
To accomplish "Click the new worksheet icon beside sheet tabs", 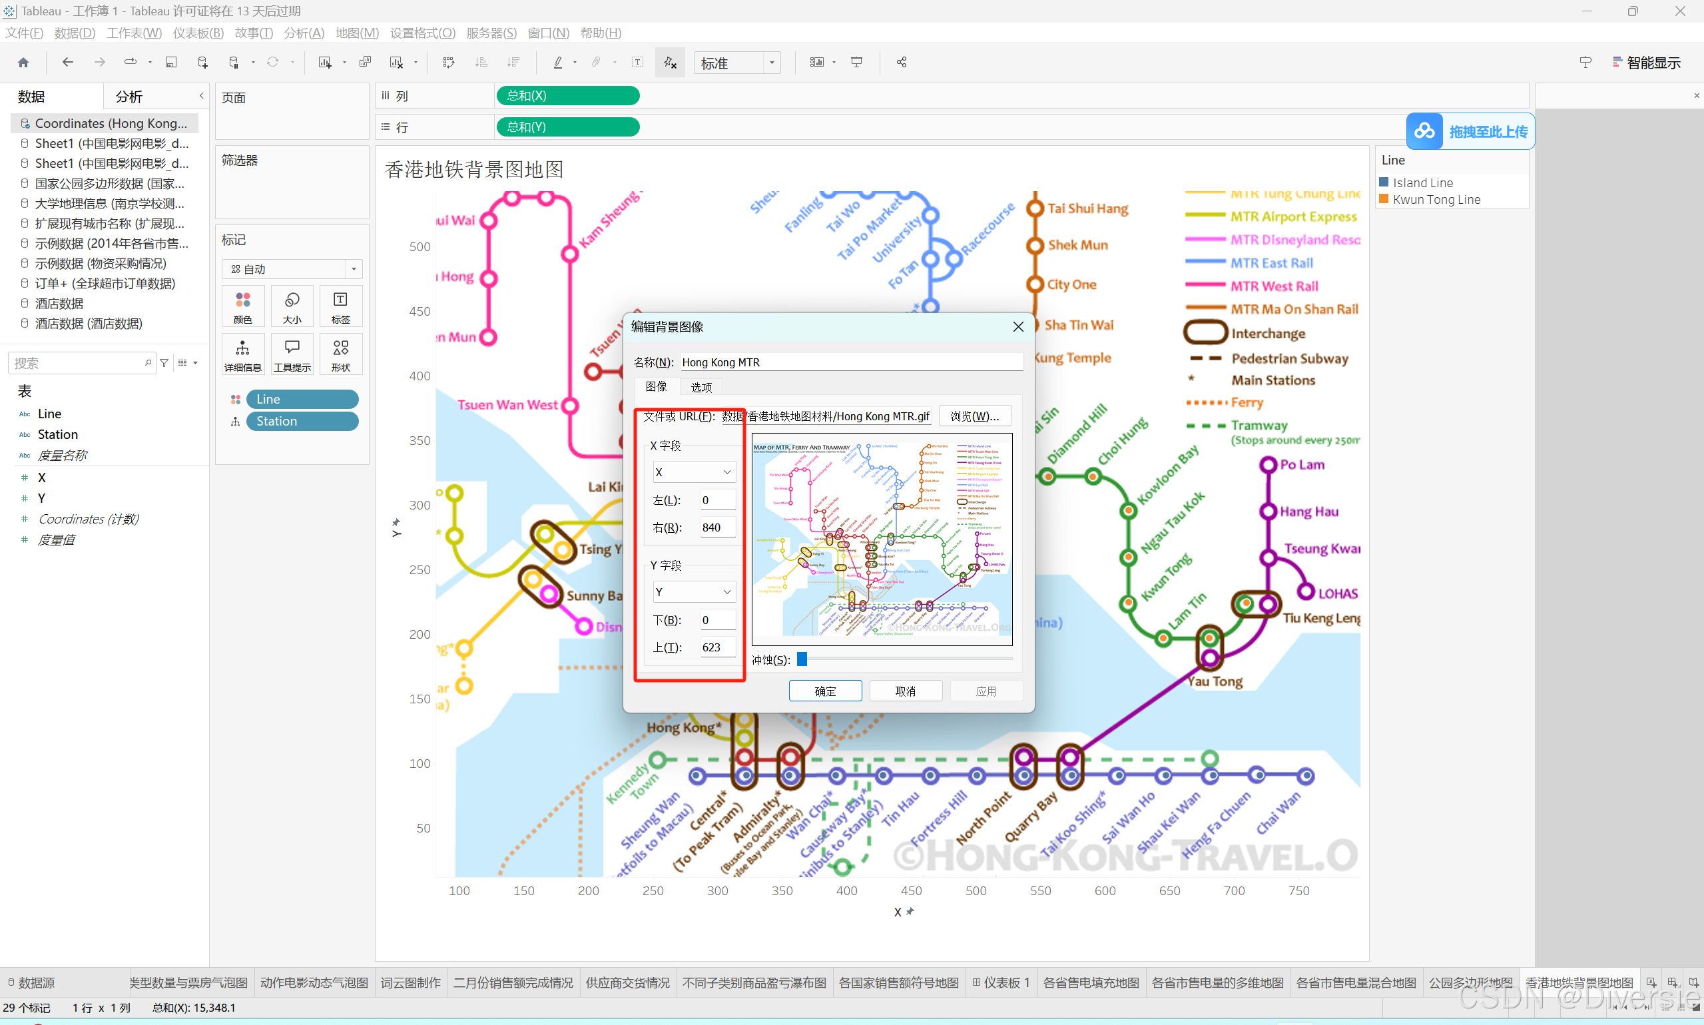I will click(x=1651, y=983).
